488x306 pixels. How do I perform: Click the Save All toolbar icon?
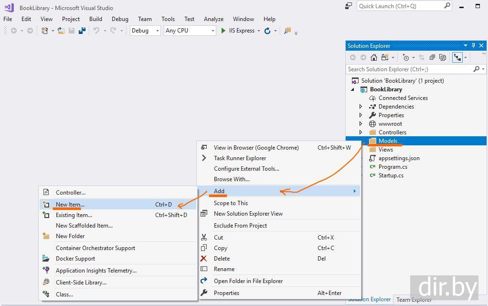pyautogui.click(x=82, y=31)
